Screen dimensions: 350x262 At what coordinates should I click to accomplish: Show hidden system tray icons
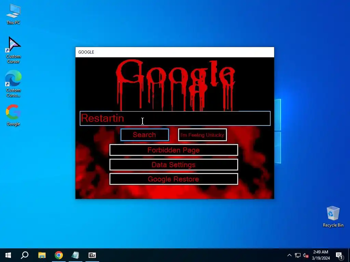click(289, 255)
